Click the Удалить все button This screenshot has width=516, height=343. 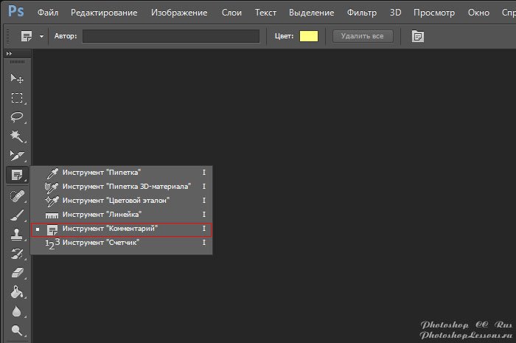363,36
